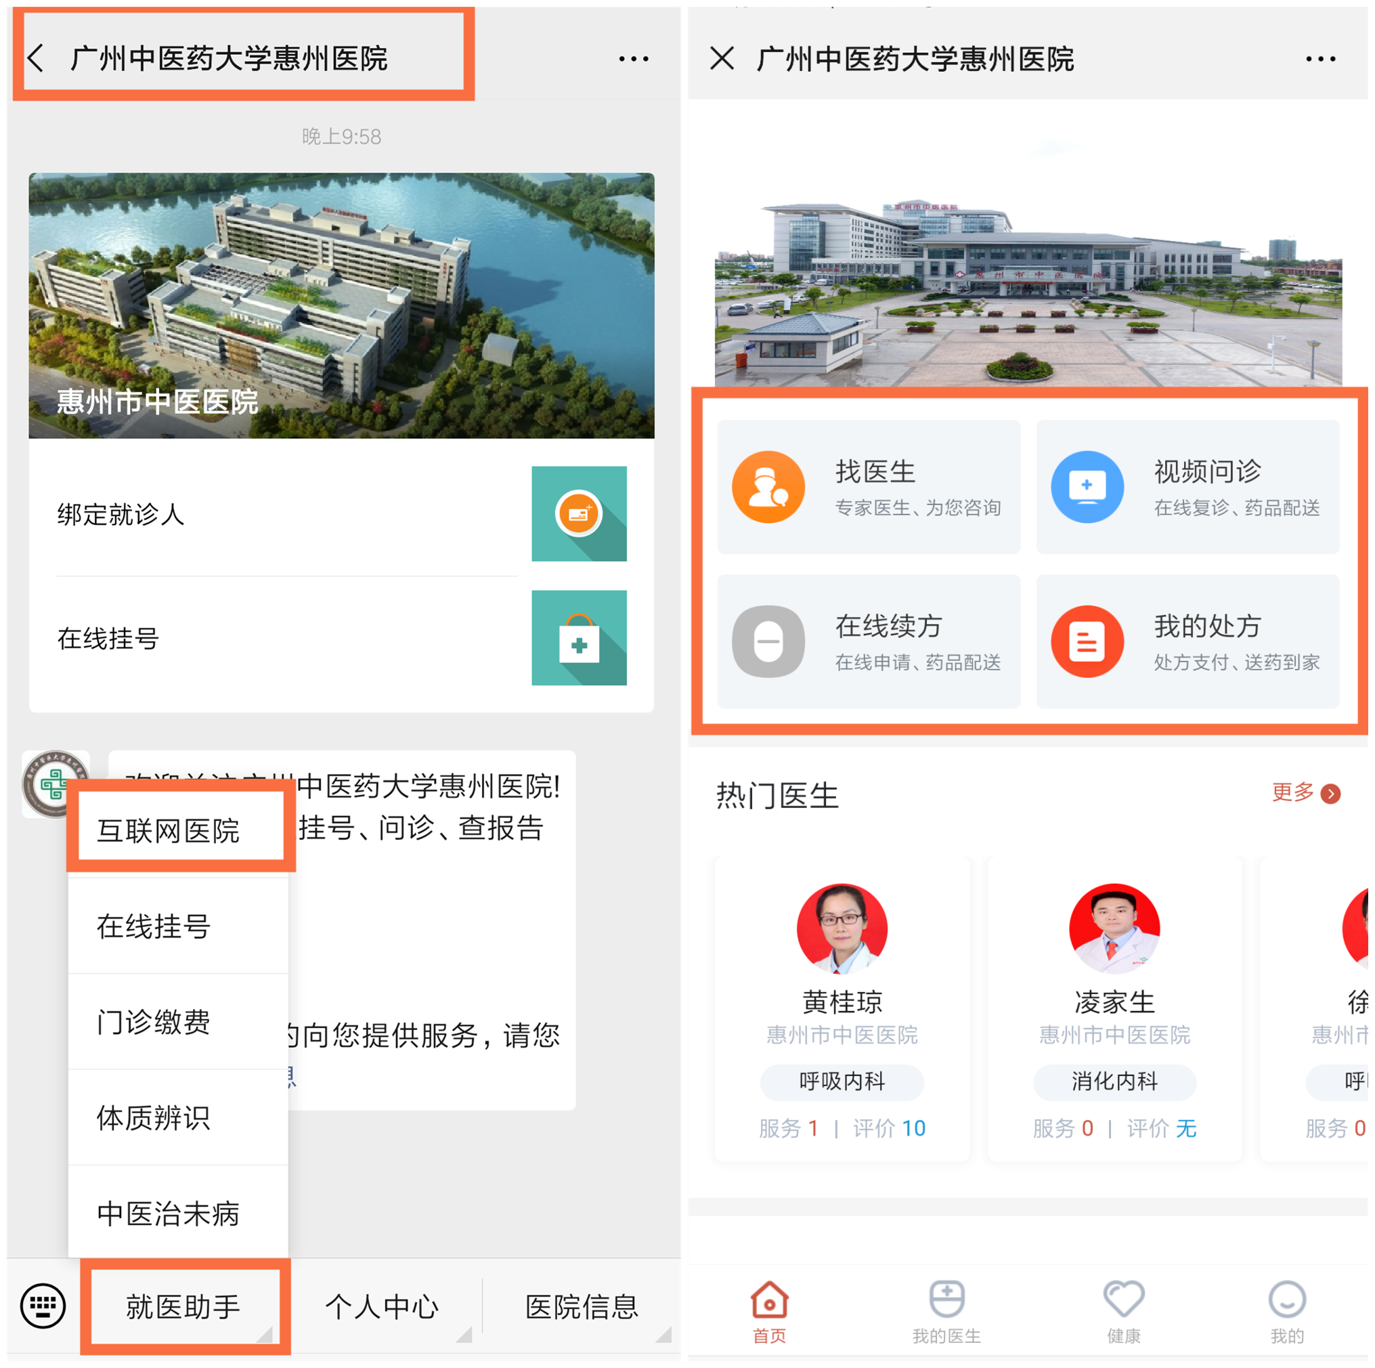Click the 热门医生 section heading
The width and height of the screenshot is (1375, 1368).
coord(777,794)
